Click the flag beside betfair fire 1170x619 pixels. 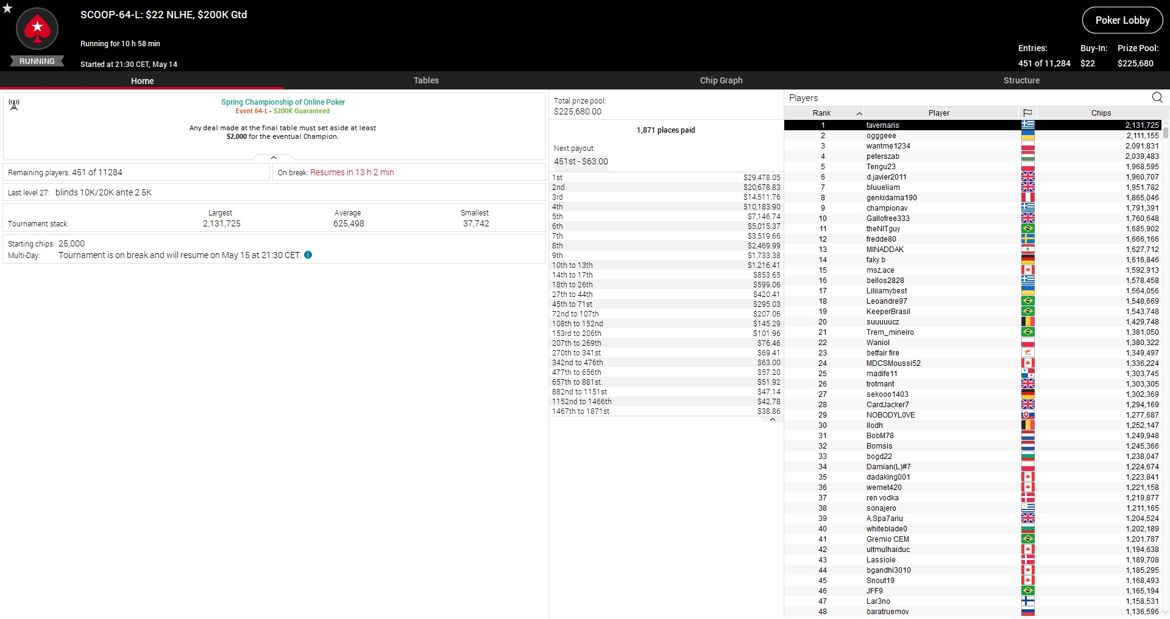coord(1028,352)
